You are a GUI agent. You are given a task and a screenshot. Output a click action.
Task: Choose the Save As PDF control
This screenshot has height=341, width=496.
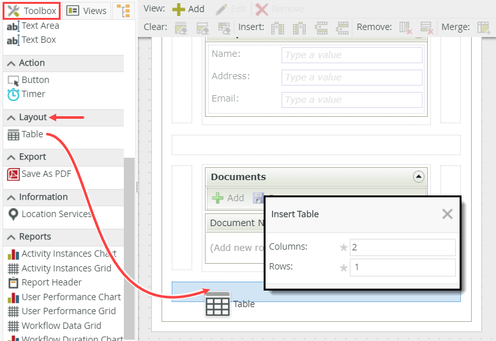pos(39,174)
